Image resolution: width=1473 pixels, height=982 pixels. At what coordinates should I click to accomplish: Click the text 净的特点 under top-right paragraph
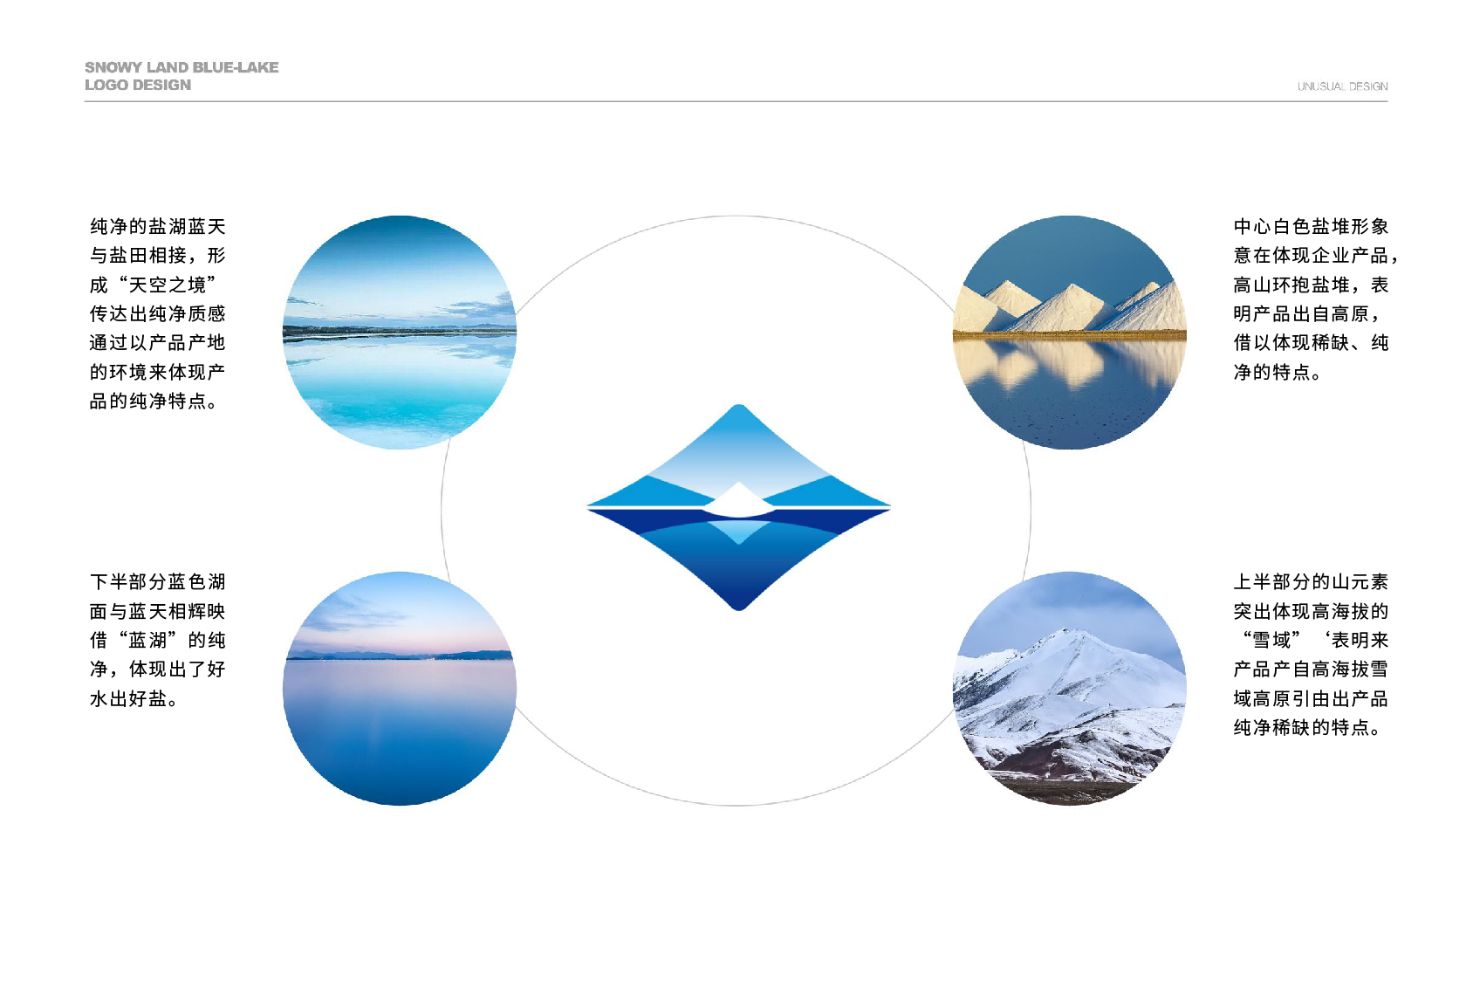coord(1271,372)
